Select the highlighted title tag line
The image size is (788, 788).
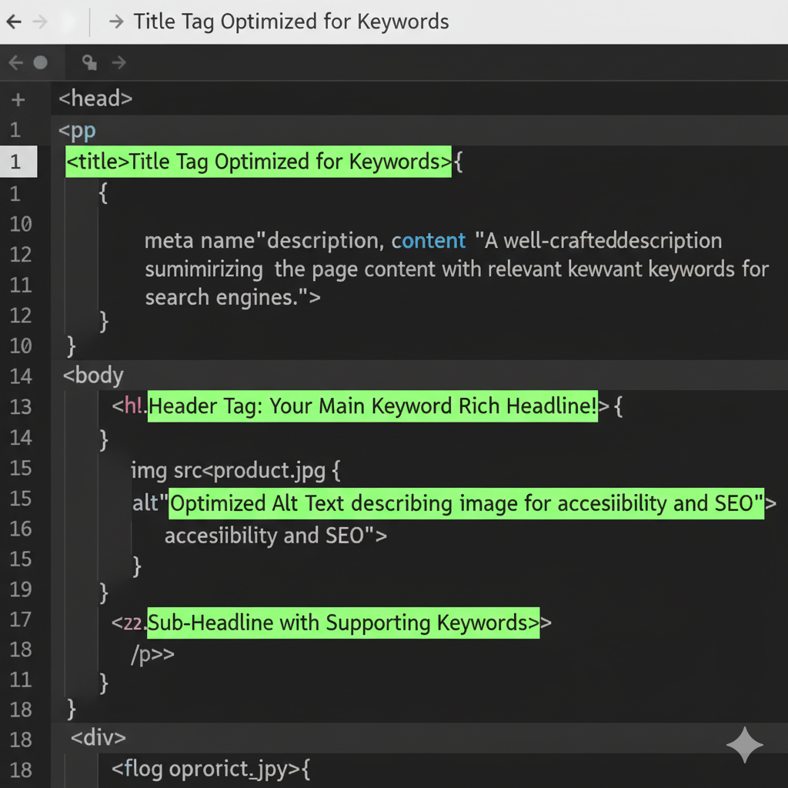click(x=258, y=162)
